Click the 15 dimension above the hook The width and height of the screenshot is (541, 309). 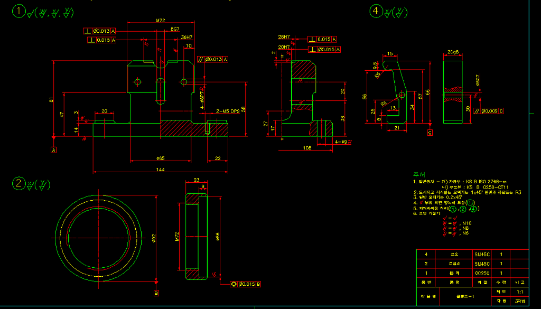tap(390, 54)
